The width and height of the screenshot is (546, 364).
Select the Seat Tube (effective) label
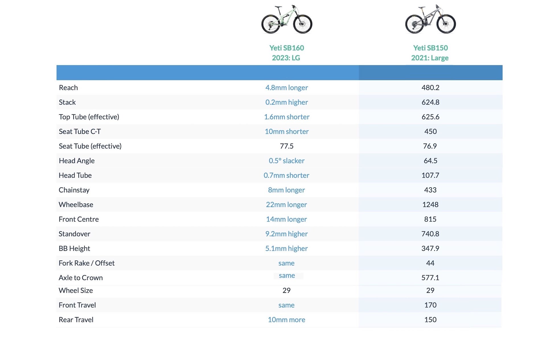pyautogui.click(x=90, y=146)
